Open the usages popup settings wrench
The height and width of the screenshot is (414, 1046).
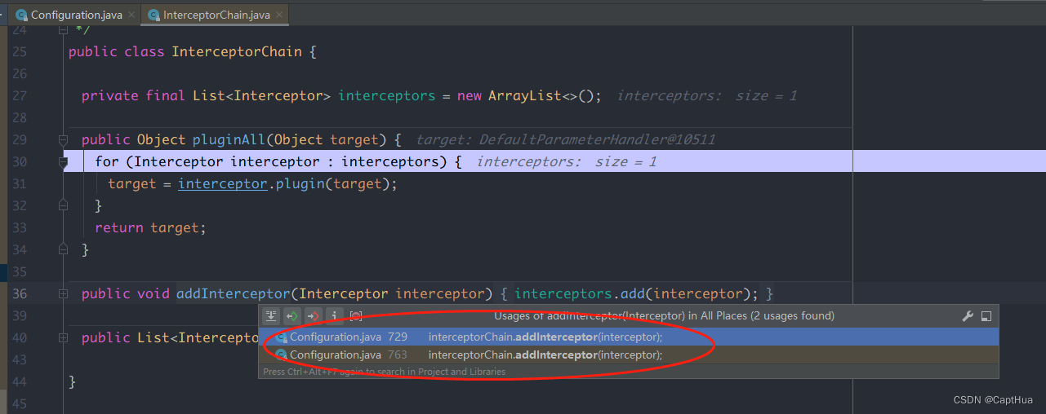coord(968,316)
